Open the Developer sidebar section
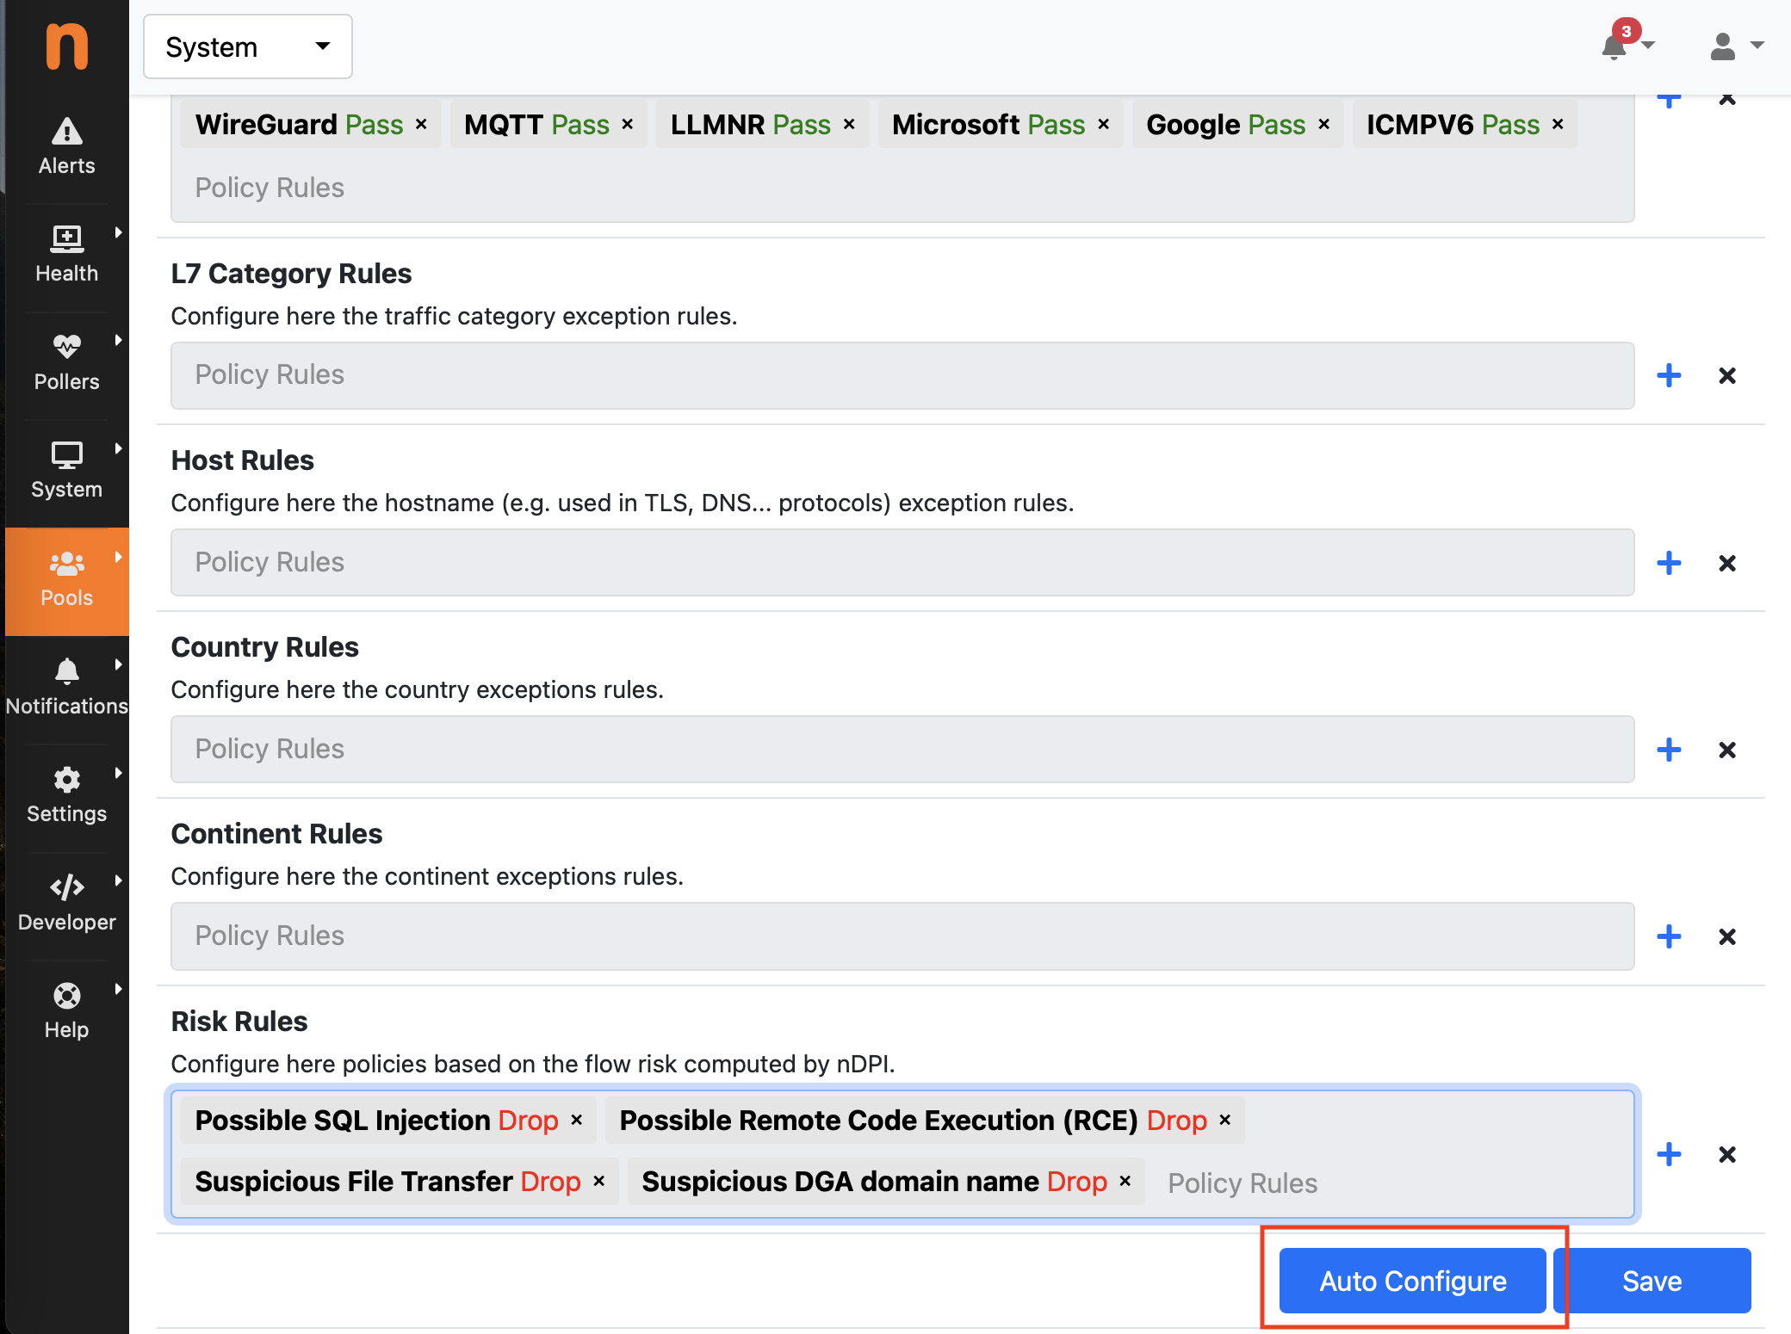1791x1334 pixels. 67,904
